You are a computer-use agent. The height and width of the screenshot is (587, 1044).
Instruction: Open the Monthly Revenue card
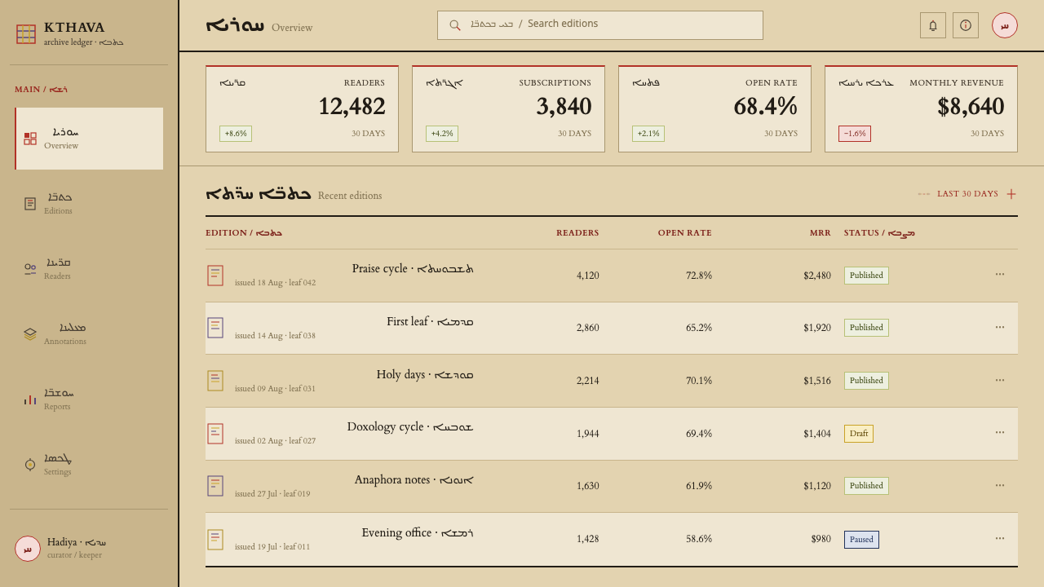(x=921, y=109)
